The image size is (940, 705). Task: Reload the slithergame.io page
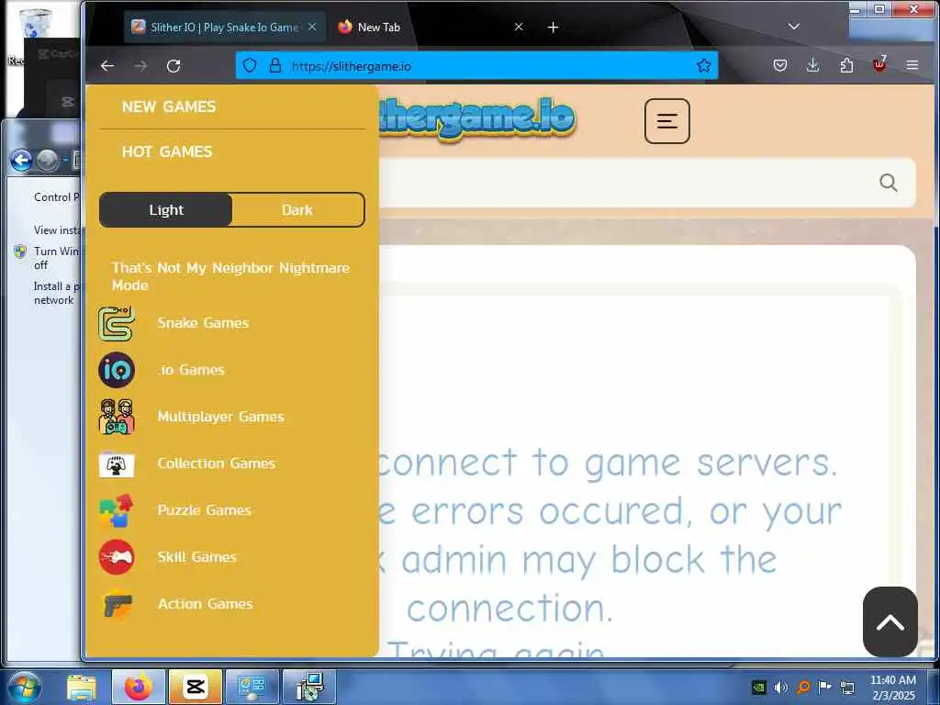[173, 66]
